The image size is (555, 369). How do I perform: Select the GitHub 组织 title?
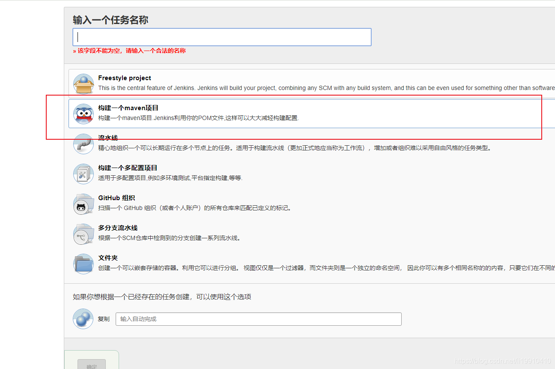tap(116, 198)
